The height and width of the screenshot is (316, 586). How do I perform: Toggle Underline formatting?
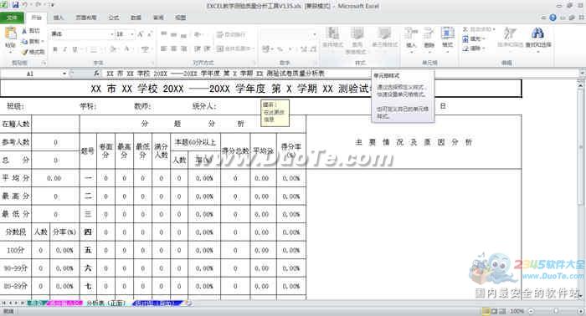75,48
